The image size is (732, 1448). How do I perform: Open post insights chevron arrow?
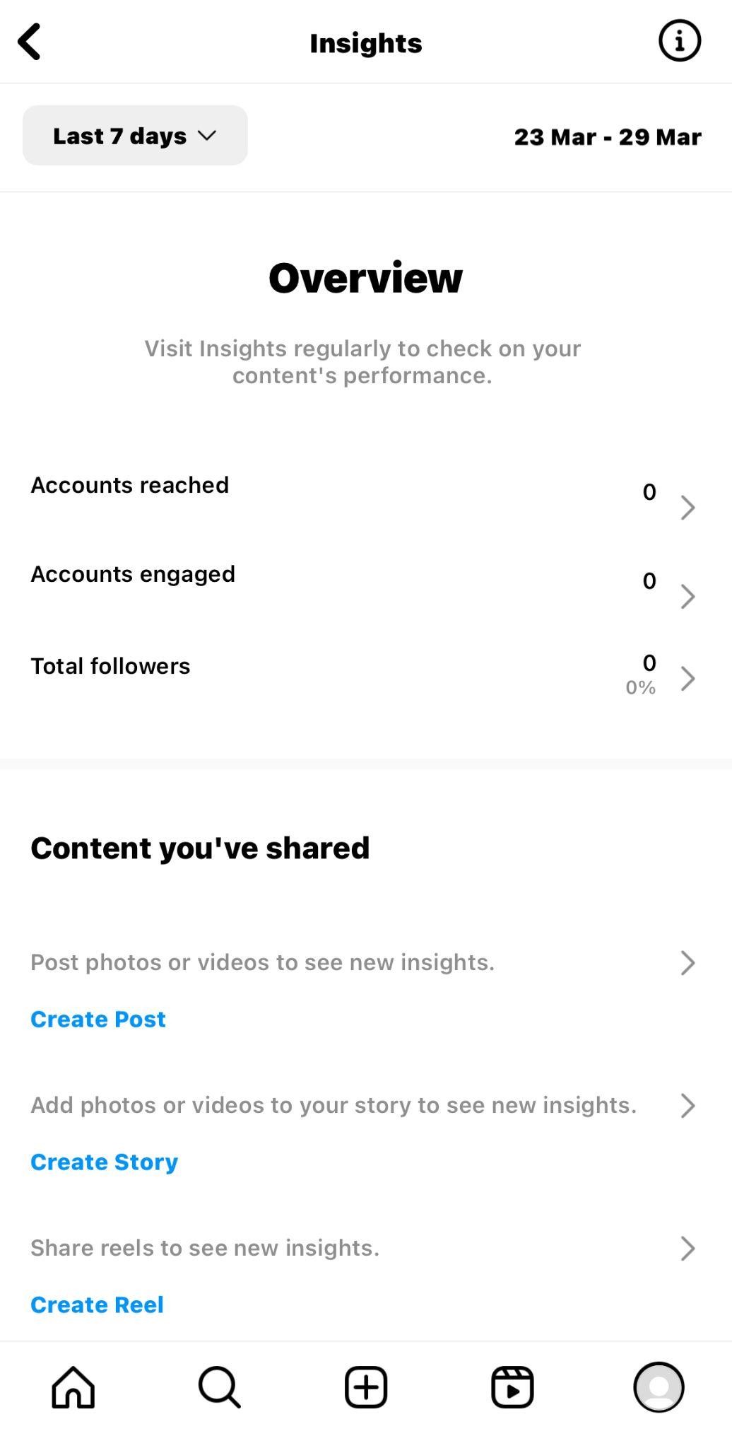coord(687,962)
